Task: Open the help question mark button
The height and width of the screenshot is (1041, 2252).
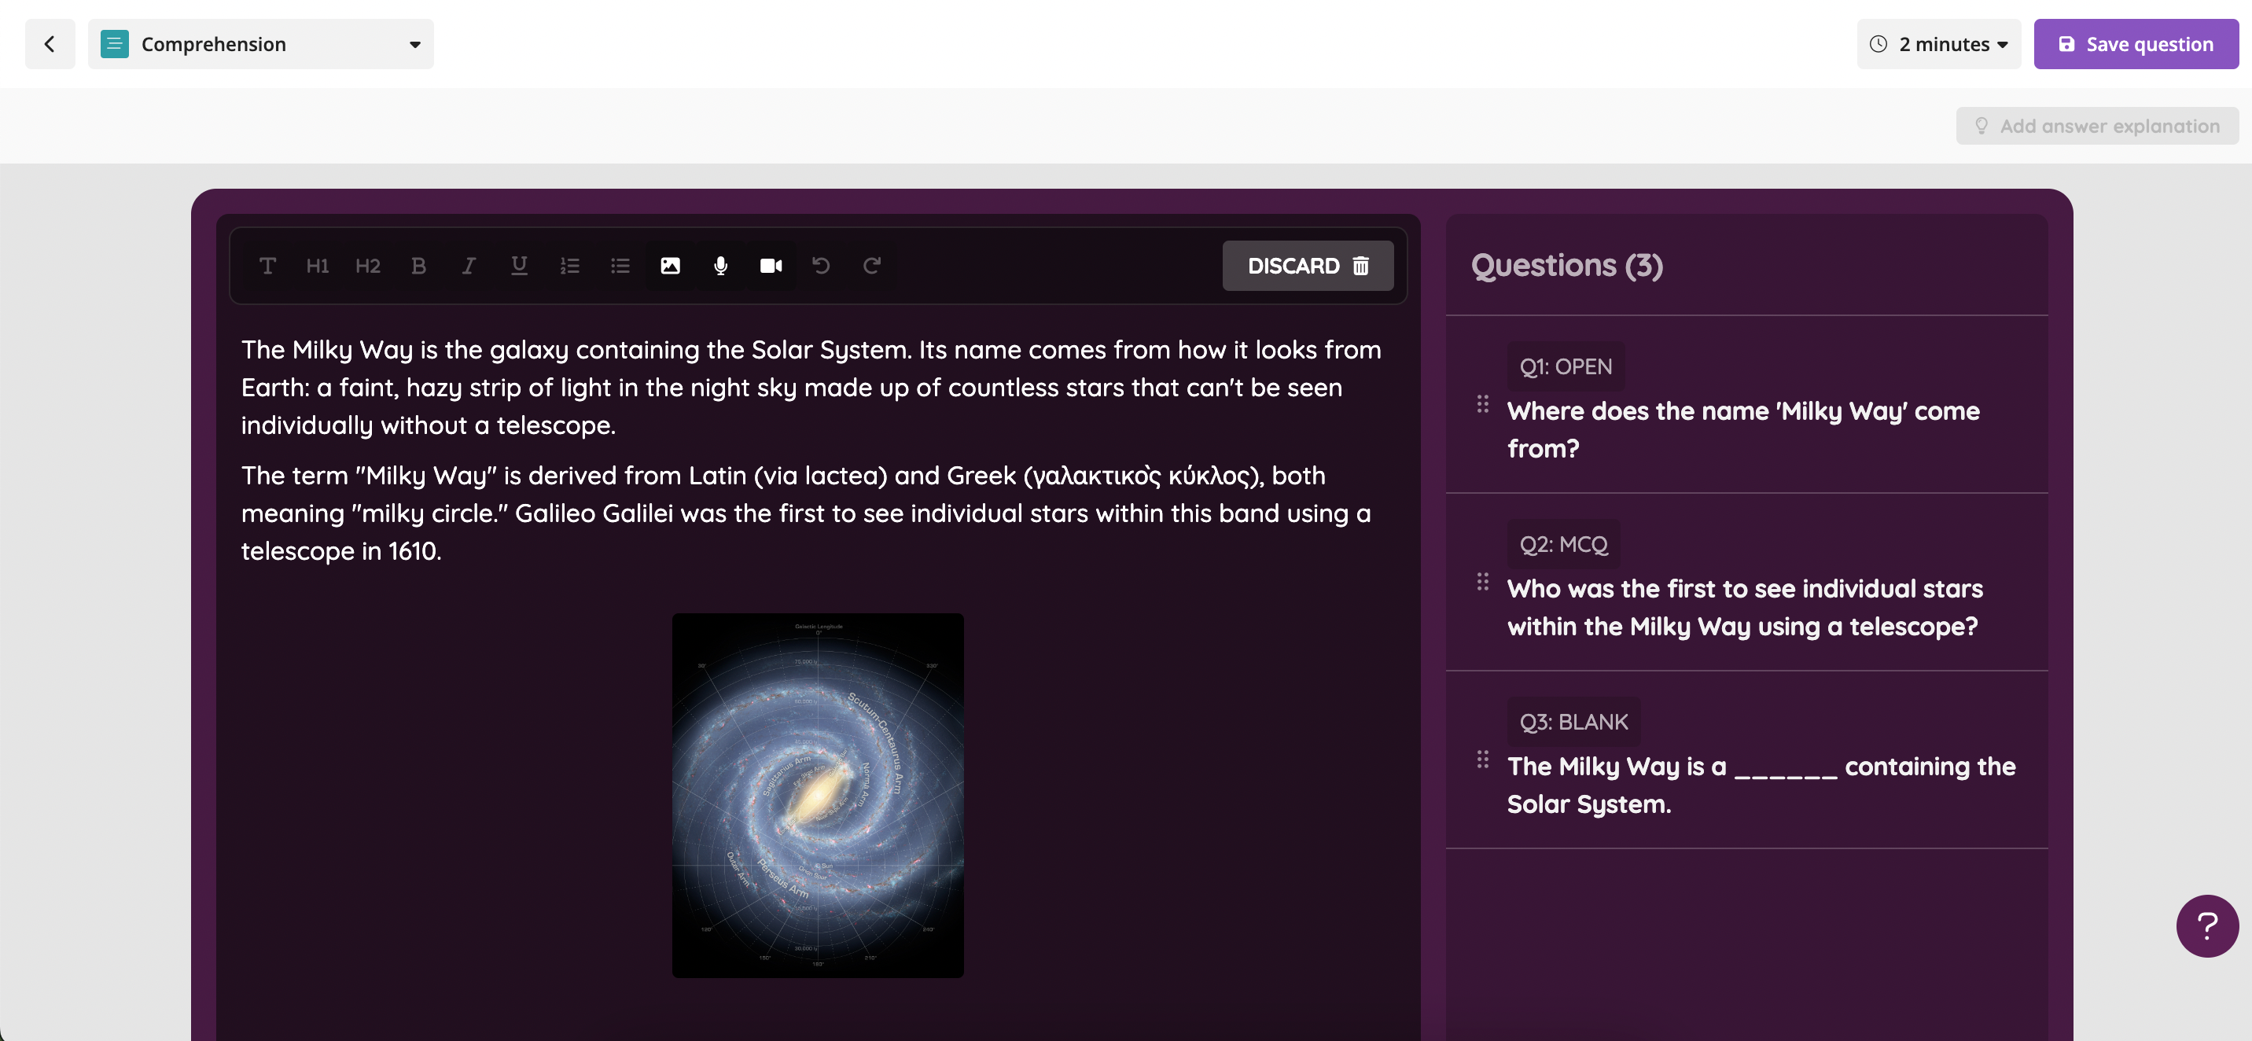Action: coord(2206,925)
